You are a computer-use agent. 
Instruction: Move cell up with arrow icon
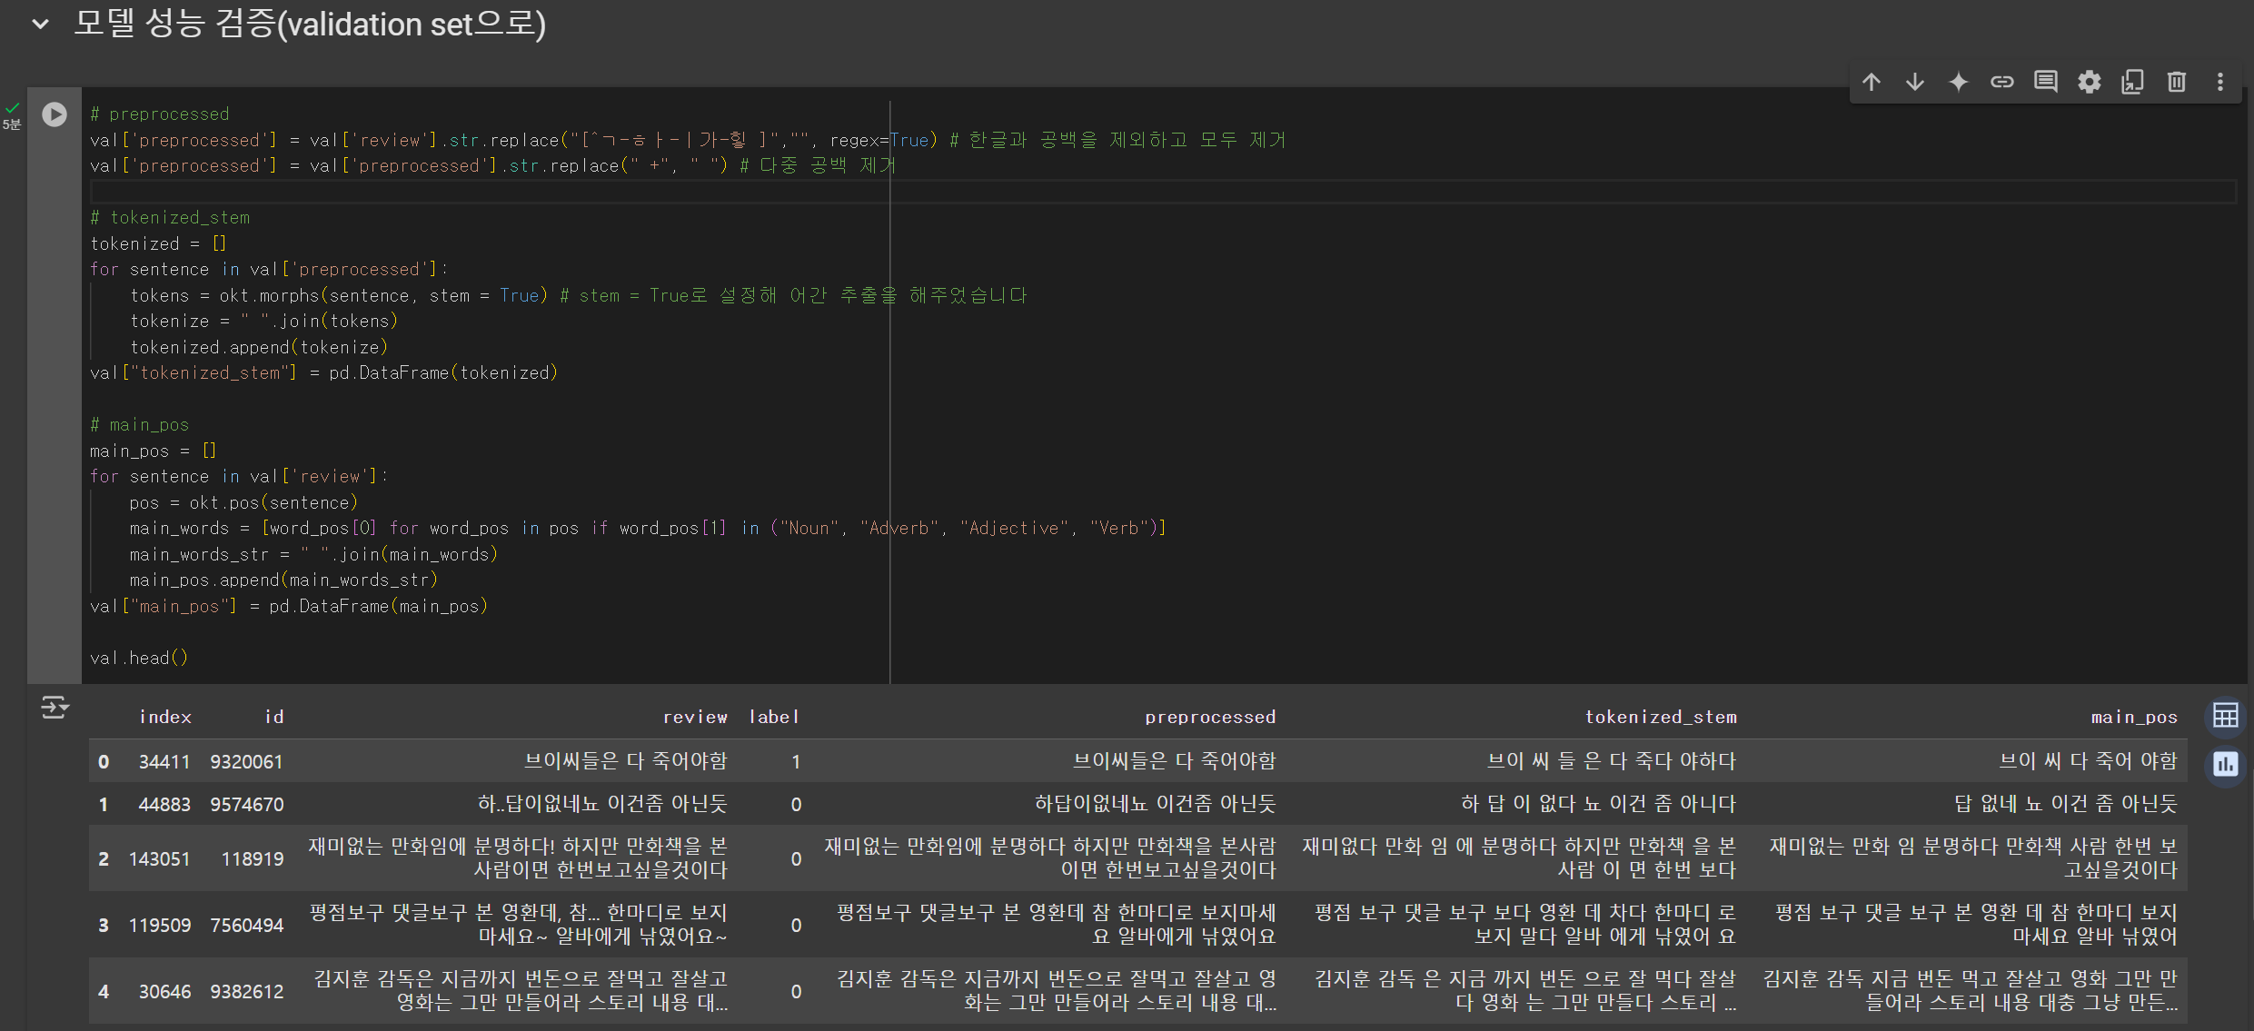point(1871,82)
